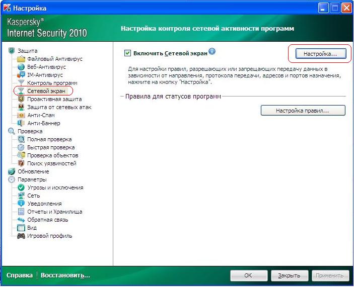Select Угрозы и исключения in tree

tap(55, 187)
